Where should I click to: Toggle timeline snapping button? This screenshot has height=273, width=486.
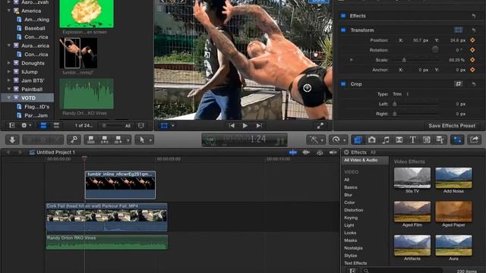point(333,152)
